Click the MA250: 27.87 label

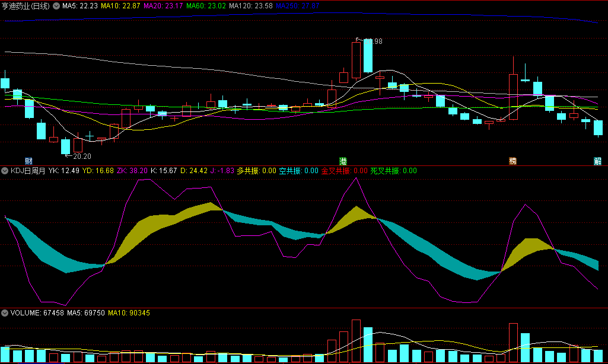(297, 6)
